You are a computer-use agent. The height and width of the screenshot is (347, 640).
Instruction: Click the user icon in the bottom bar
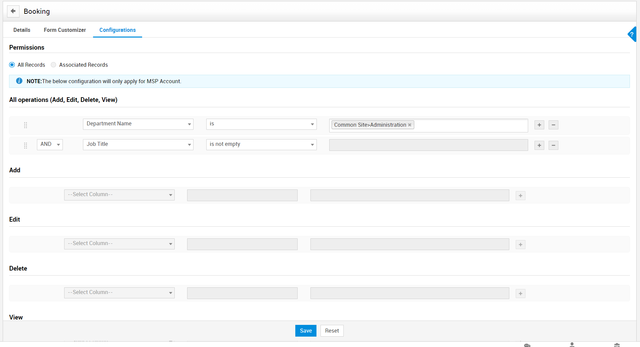point(571,344)
